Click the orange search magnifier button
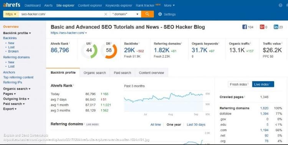The image size is (288, 145). click(147, 14)
